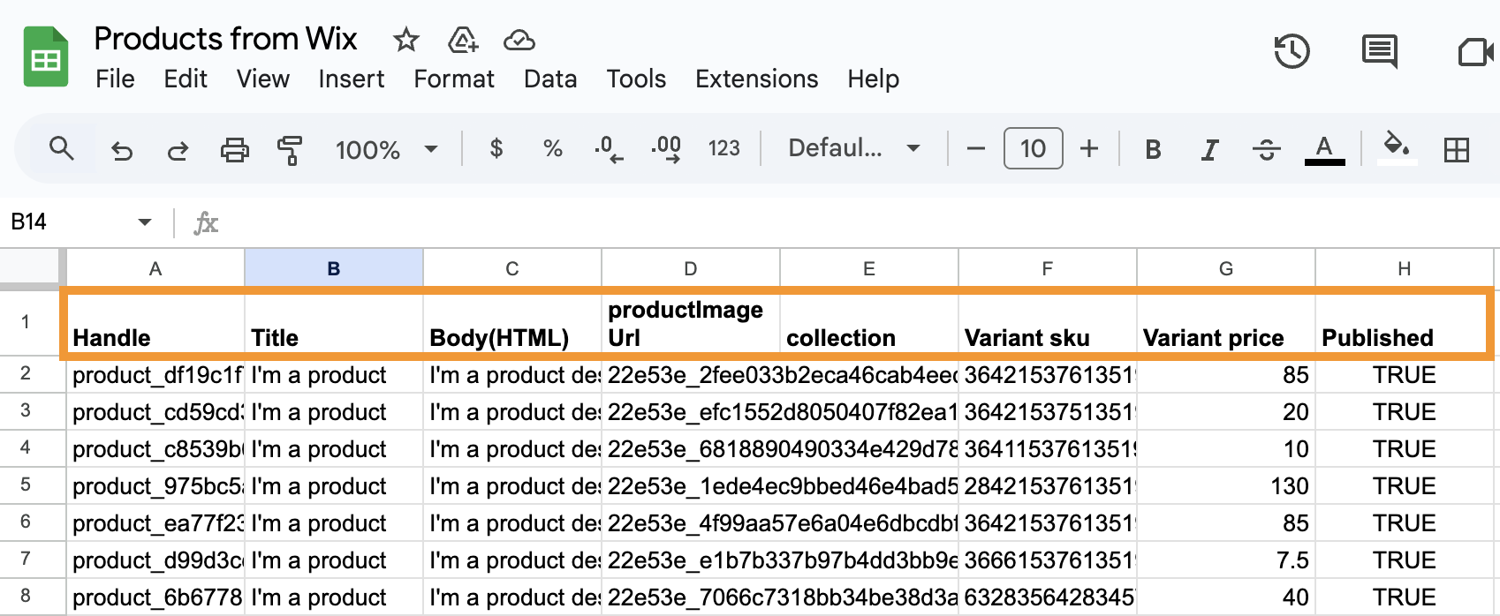Screen dimensions: 1500x616
Task: Select column A header
Action: click(x=155, y=268)
